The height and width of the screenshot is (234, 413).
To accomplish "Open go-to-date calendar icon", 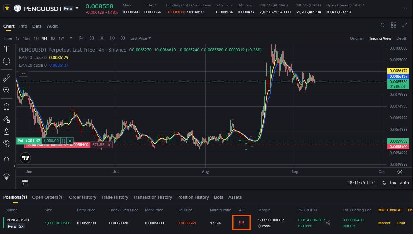I will (25, 183).
